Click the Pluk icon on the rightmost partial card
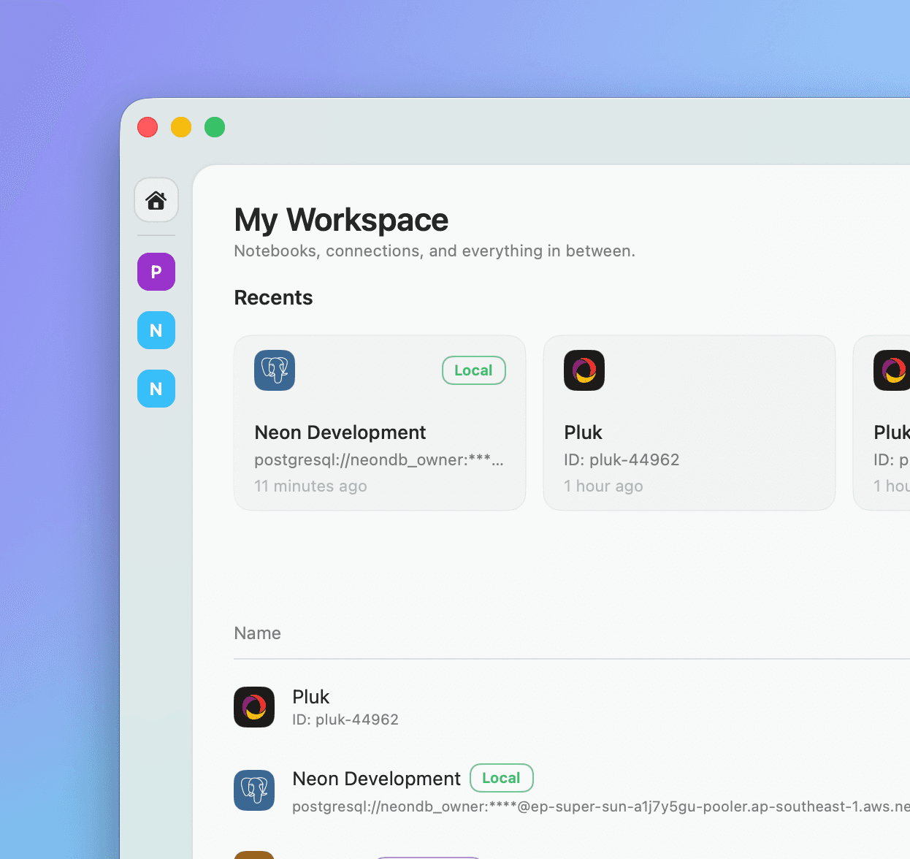 (x=892, y=370)
